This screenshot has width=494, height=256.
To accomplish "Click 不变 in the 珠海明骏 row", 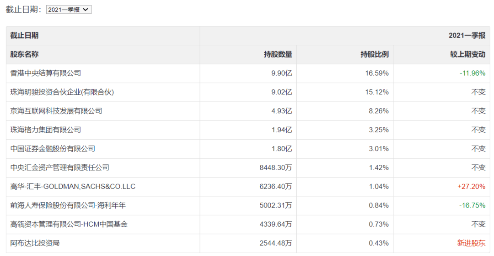I will point(478,92).
